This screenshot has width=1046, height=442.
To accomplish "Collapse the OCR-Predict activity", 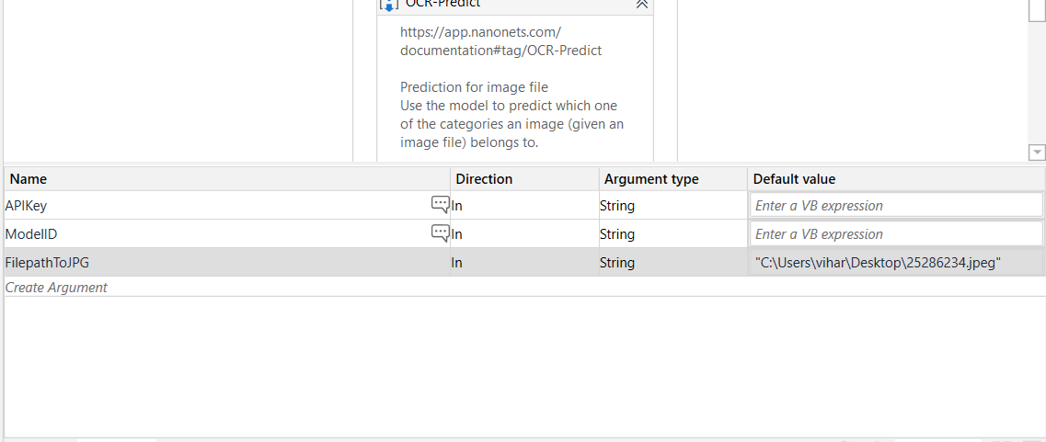I will point(641,5).
